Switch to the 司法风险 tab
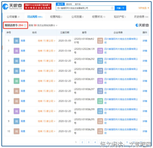153x148 pixels. tap(35, 17)
